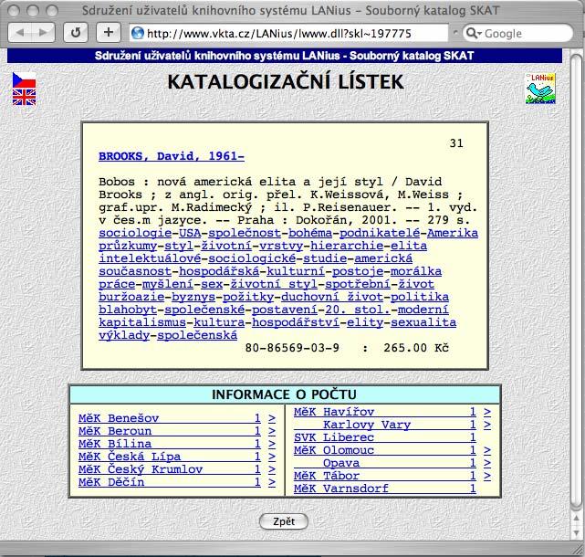Open the MěK Benešov library link

pyautogui.click(x=170, y=418)
